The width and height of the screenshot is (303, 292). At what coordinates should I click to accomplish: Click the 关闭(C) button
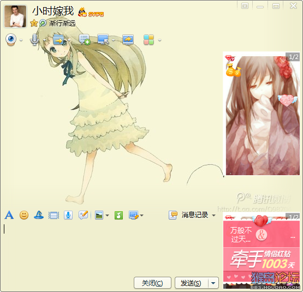coord(152,283)
